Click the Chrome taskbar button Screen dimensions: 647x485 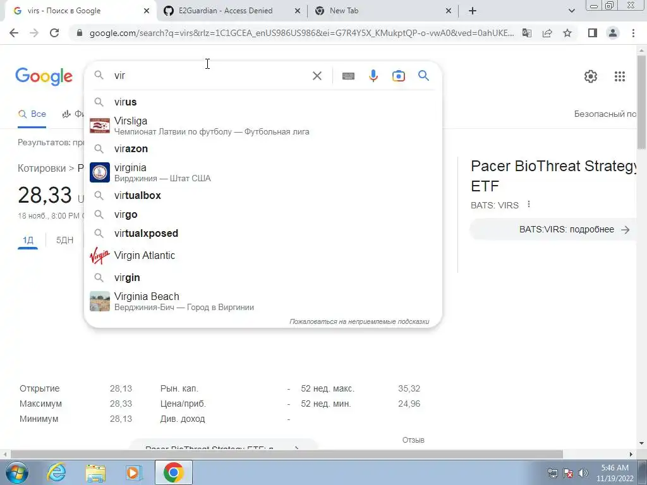tap(174, 472)
